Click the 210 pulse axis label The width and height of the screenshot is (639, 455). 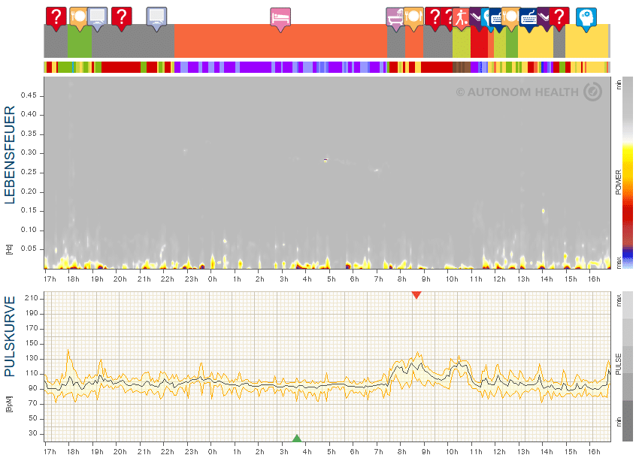(x=32, y=298)
